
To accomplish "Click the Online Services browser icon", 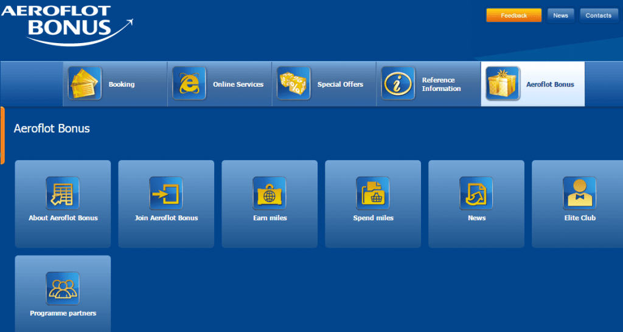I will coord(189,83).
